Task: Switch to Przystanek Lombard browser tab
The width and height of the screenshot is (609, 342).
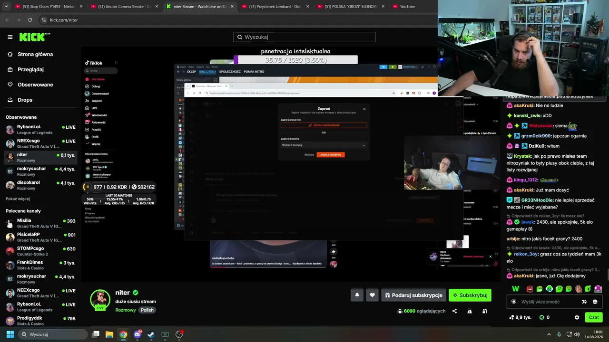Action: pyautogui.click(x=275, y=7)
